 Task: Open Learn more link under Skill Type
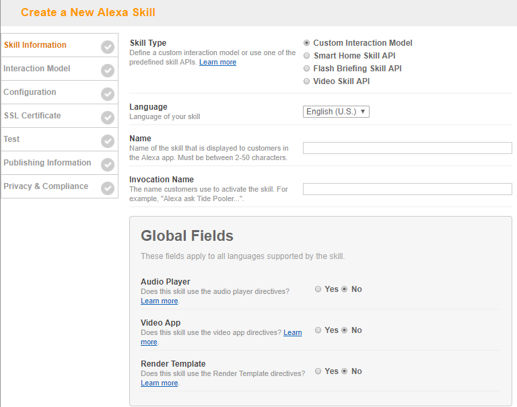[217, 63]
